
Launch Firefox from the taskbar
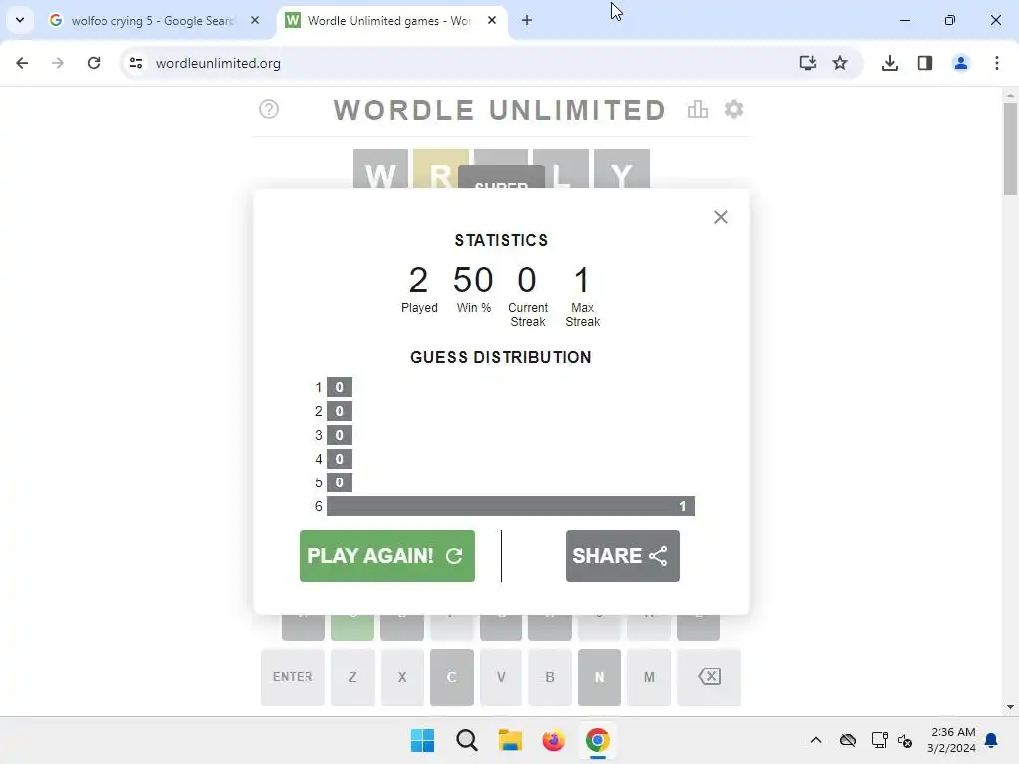click(553, 740)
